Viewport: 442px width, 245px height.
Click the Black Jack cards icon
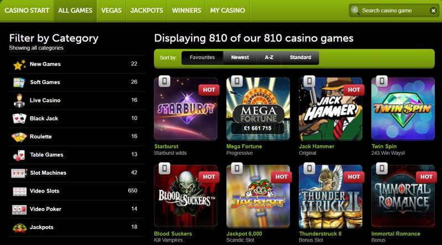pos(19,118)
